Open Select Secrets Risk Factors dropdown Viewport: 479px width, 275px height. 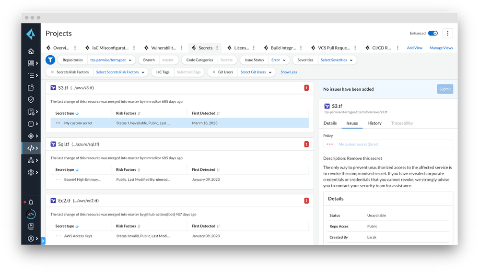coord(120,72)
